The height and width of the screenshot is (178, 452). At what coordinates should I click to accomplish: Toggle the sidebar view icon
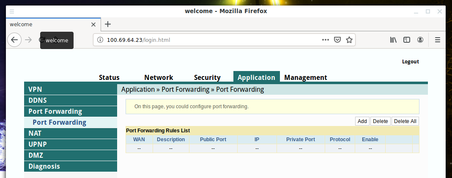(407, 40)
